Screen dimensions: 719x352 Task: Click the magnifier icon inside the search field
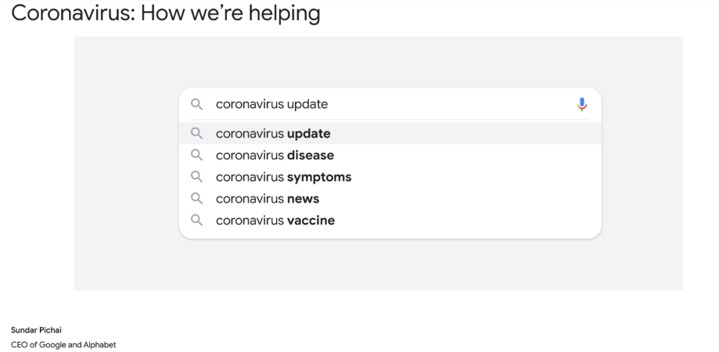(196, 104)
